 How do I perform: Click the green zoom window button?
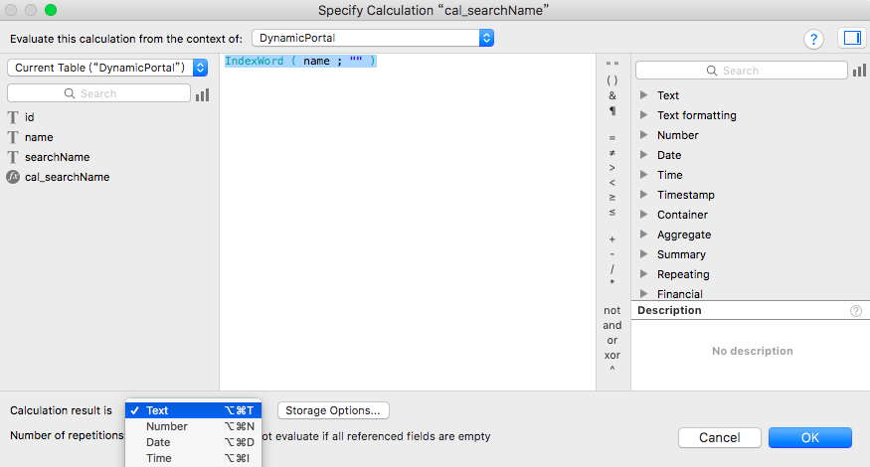51,10
